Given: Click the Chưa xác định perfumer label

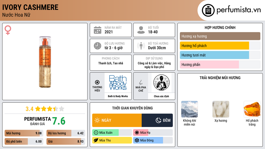Looking at the screenshot, I should coord(161,96).
